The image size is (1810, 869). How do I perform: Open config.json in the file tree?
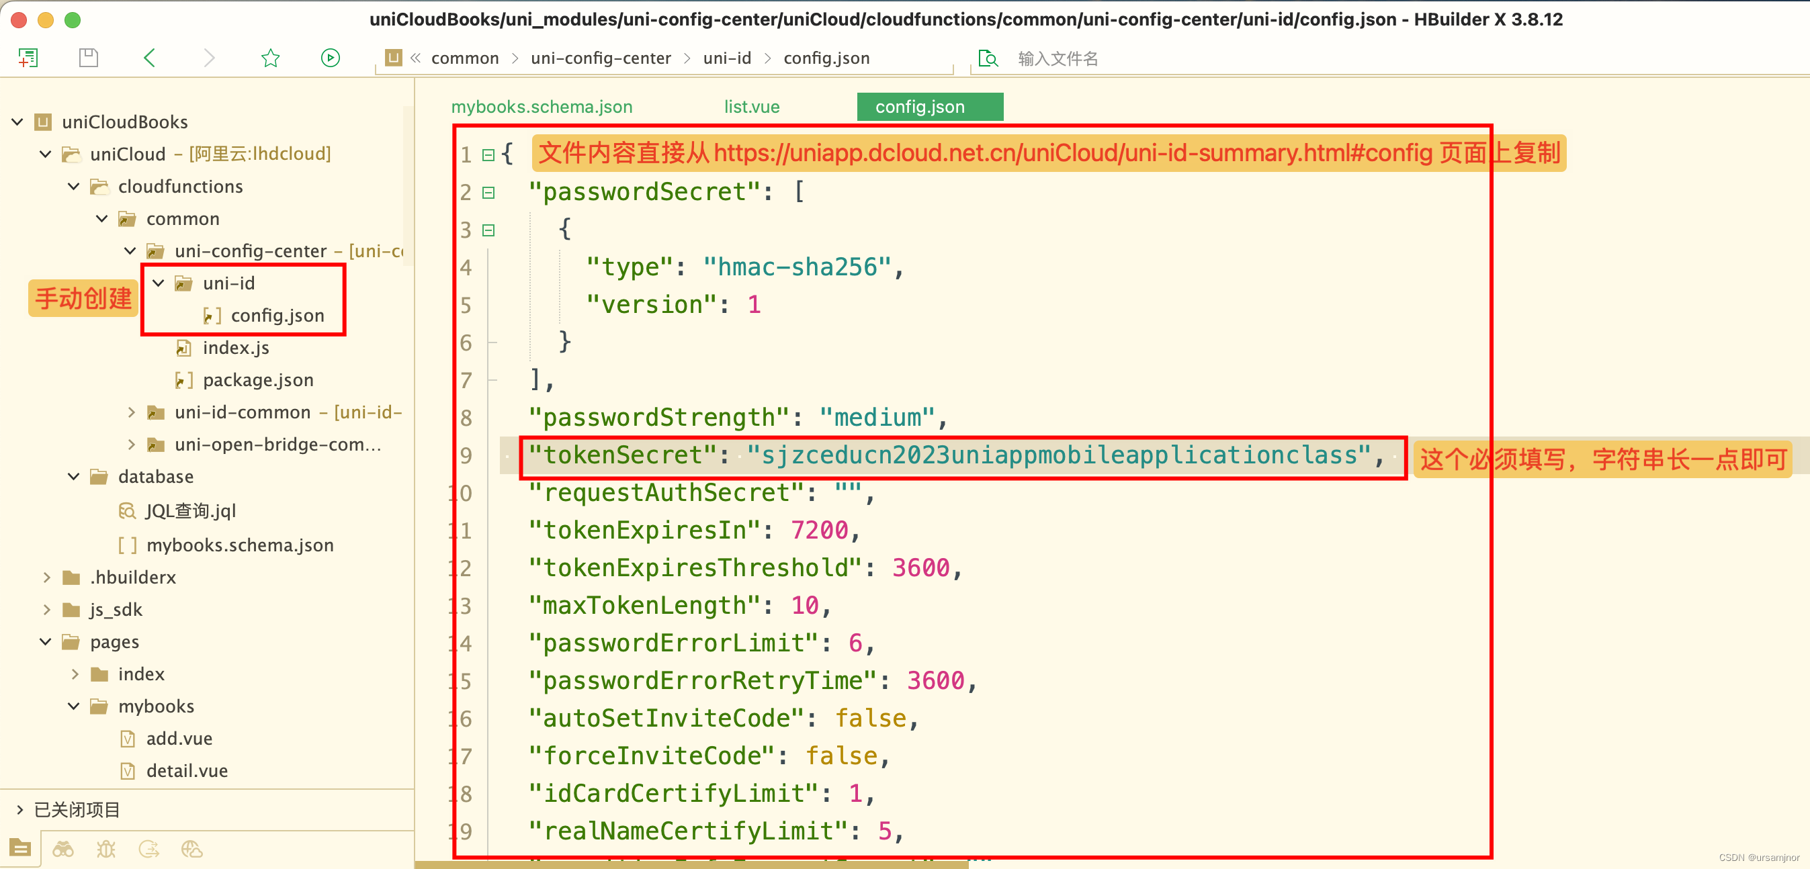(x=277, y=316)
